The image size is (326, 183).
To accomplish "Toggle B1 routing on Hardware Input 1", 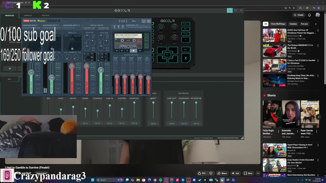I will pos(37,75).
